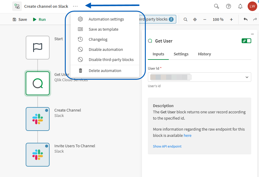Switch to the History tab
The height and width of the screenshot is (177, 259).
point(204,54)
